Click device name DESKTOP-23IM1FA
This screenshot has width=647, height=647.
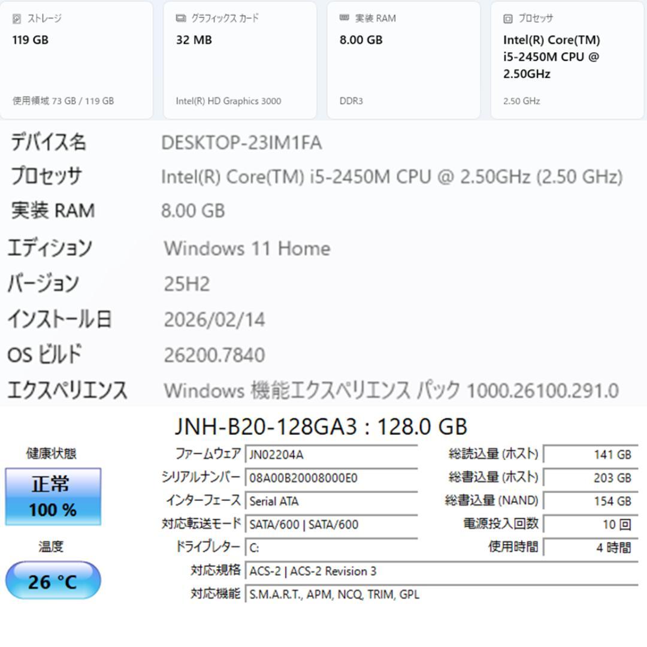tap(241, 143)
